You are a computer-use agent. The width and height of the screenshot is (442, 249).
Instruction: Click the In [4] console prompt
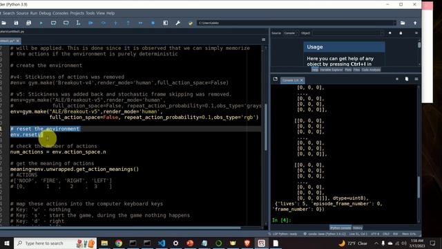[x=281, y=220]
